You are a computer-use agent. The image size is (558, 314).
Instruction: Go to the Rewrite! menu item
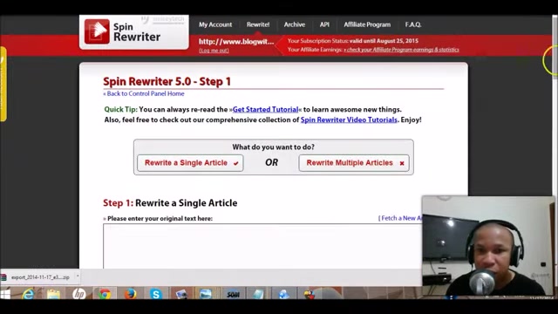(258, 24)
